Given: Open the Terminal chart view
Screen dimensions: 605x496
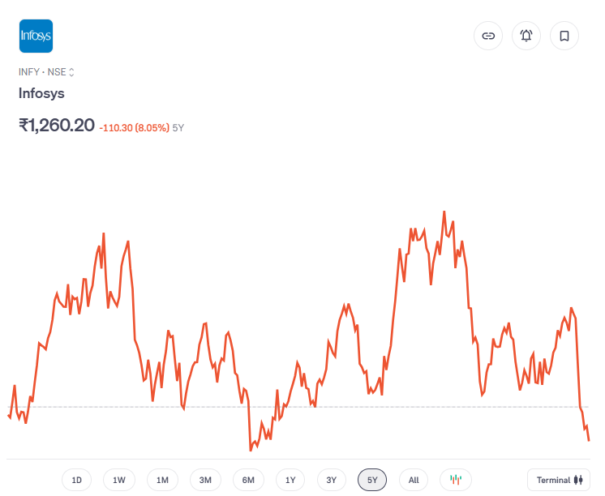Looking at the screenshot, I should click(560, 480).
